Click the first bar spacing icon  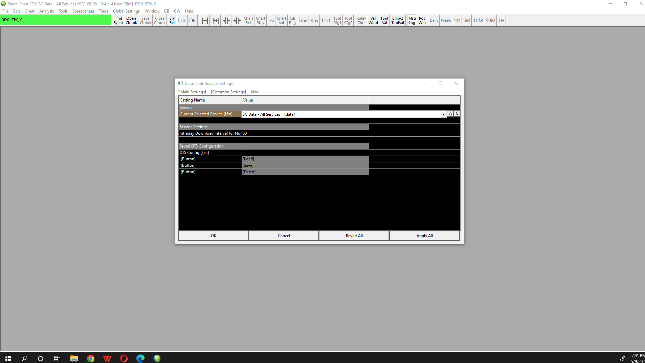(x=205, y=21)
